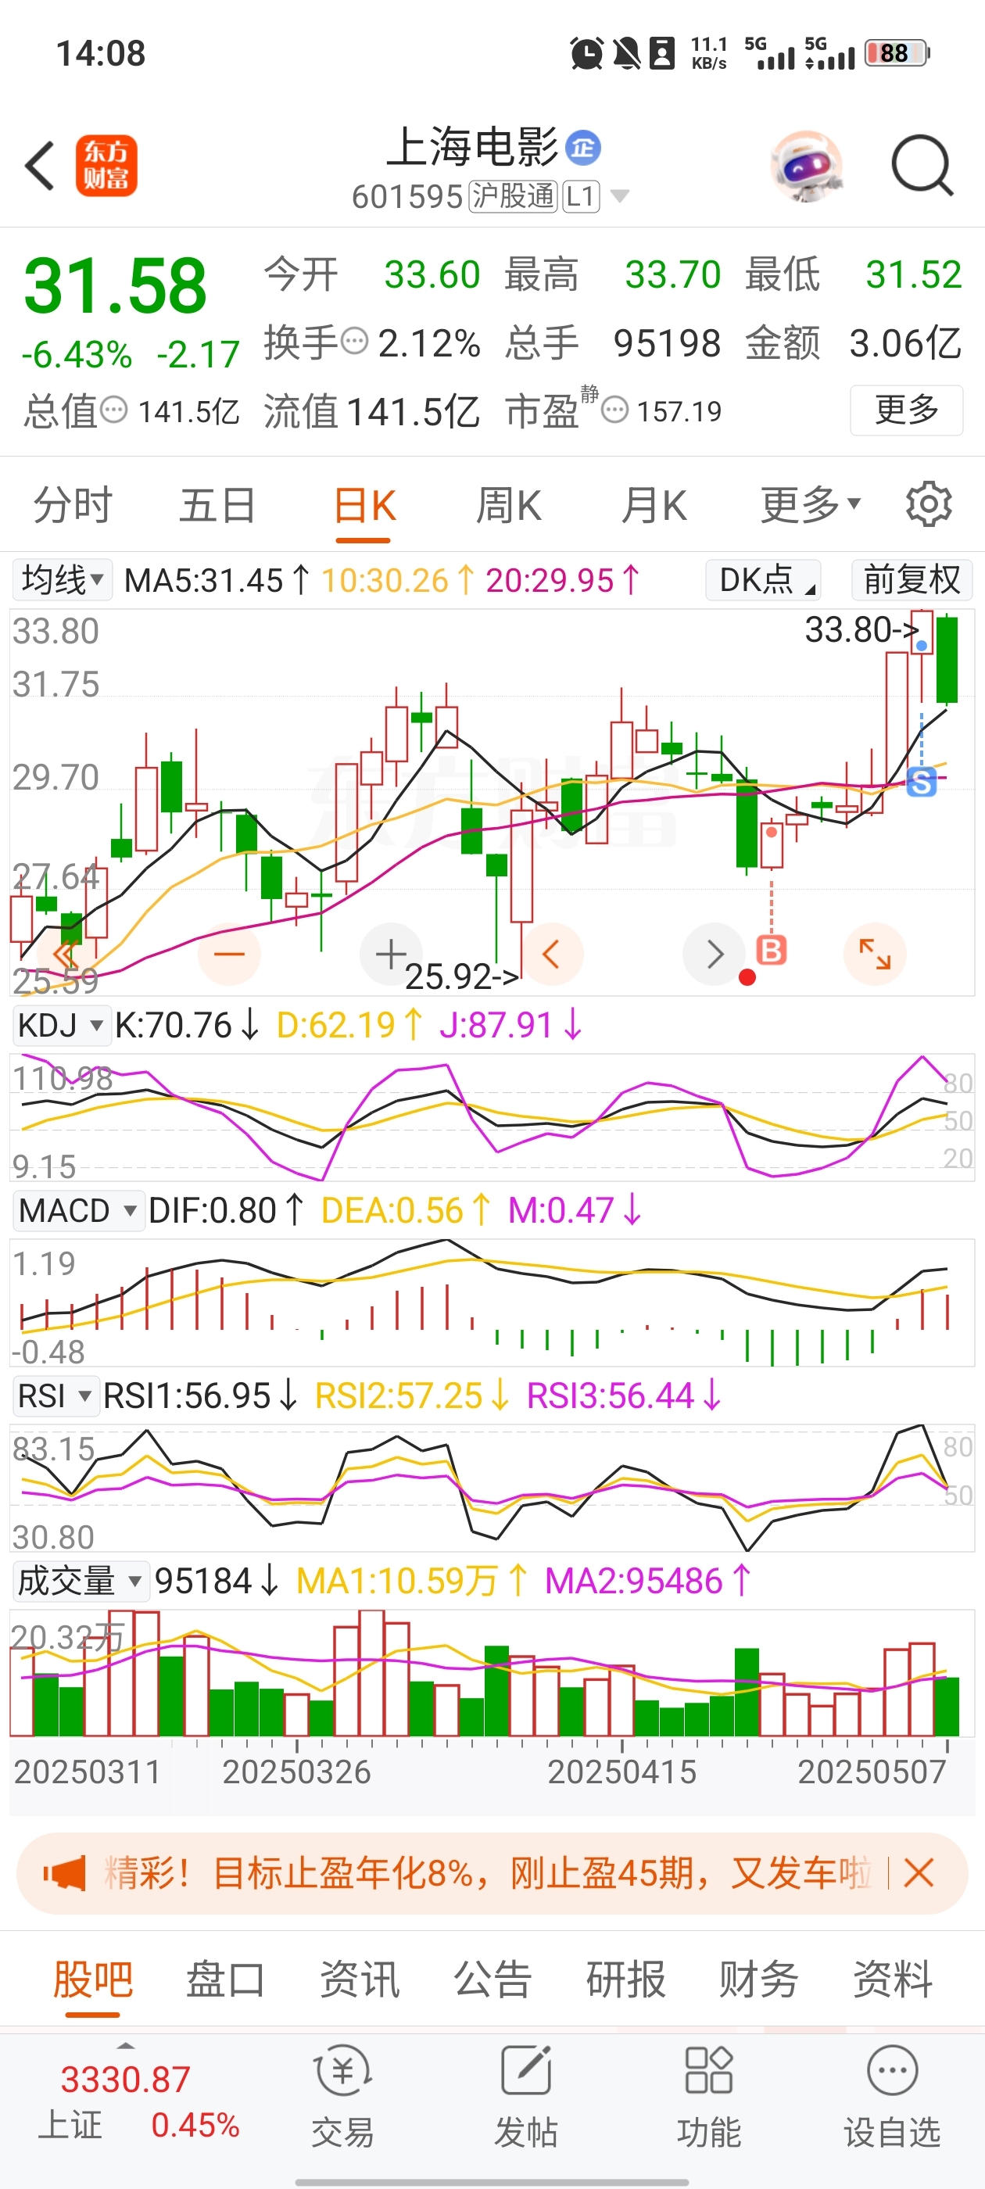Open the 资讯 tab
The width and height of the screenshot is (985, 2189).
359,1979
